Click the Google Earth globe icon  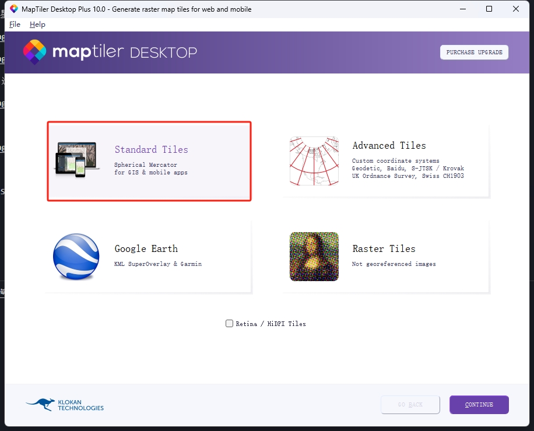tap(76, 257)
